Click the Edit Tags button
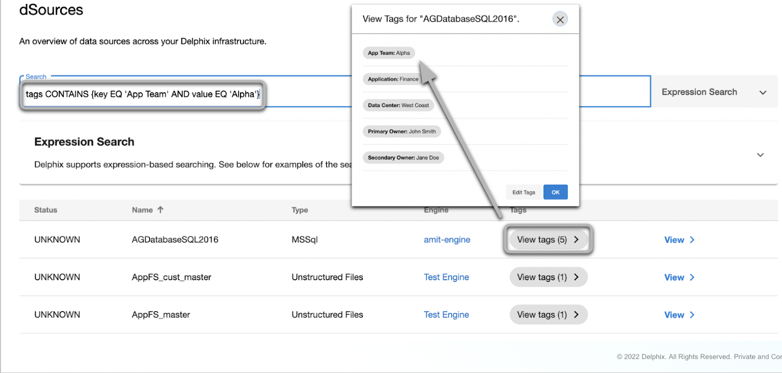This screenshot has height=373, width=782. [523, 192]
